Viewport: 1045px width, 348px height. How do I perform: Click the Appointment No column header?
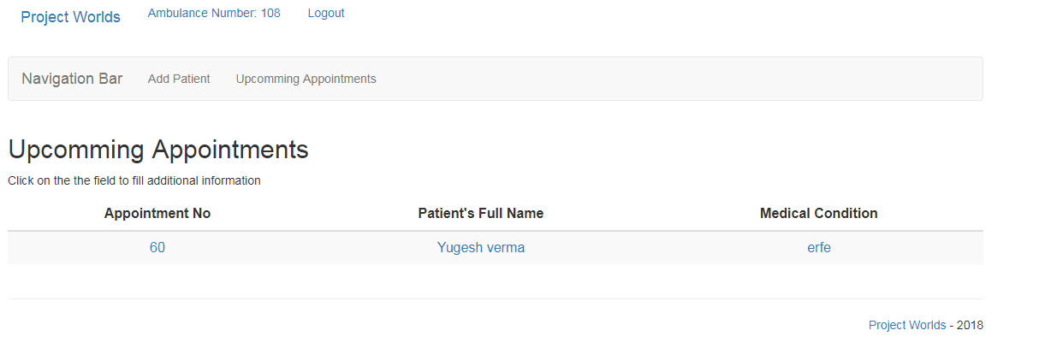(157, 213)
